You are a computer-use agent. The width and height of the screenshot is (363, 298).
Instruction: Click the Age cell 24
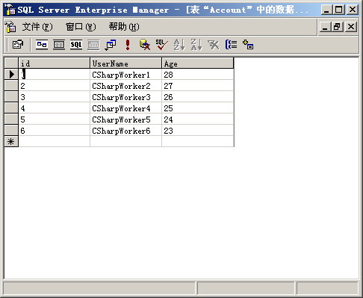(x=198, y=119)
